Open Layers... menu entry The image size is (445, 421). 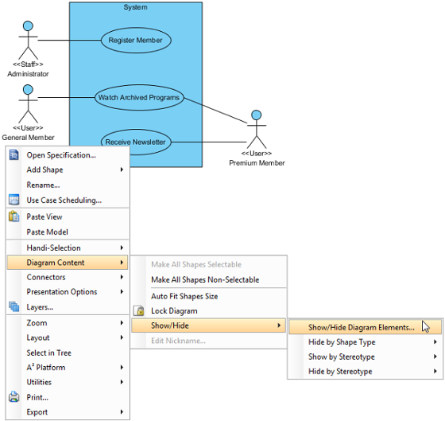68,307
